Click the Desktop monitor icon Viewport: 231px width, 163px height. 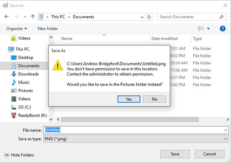[x=14, y=58]
